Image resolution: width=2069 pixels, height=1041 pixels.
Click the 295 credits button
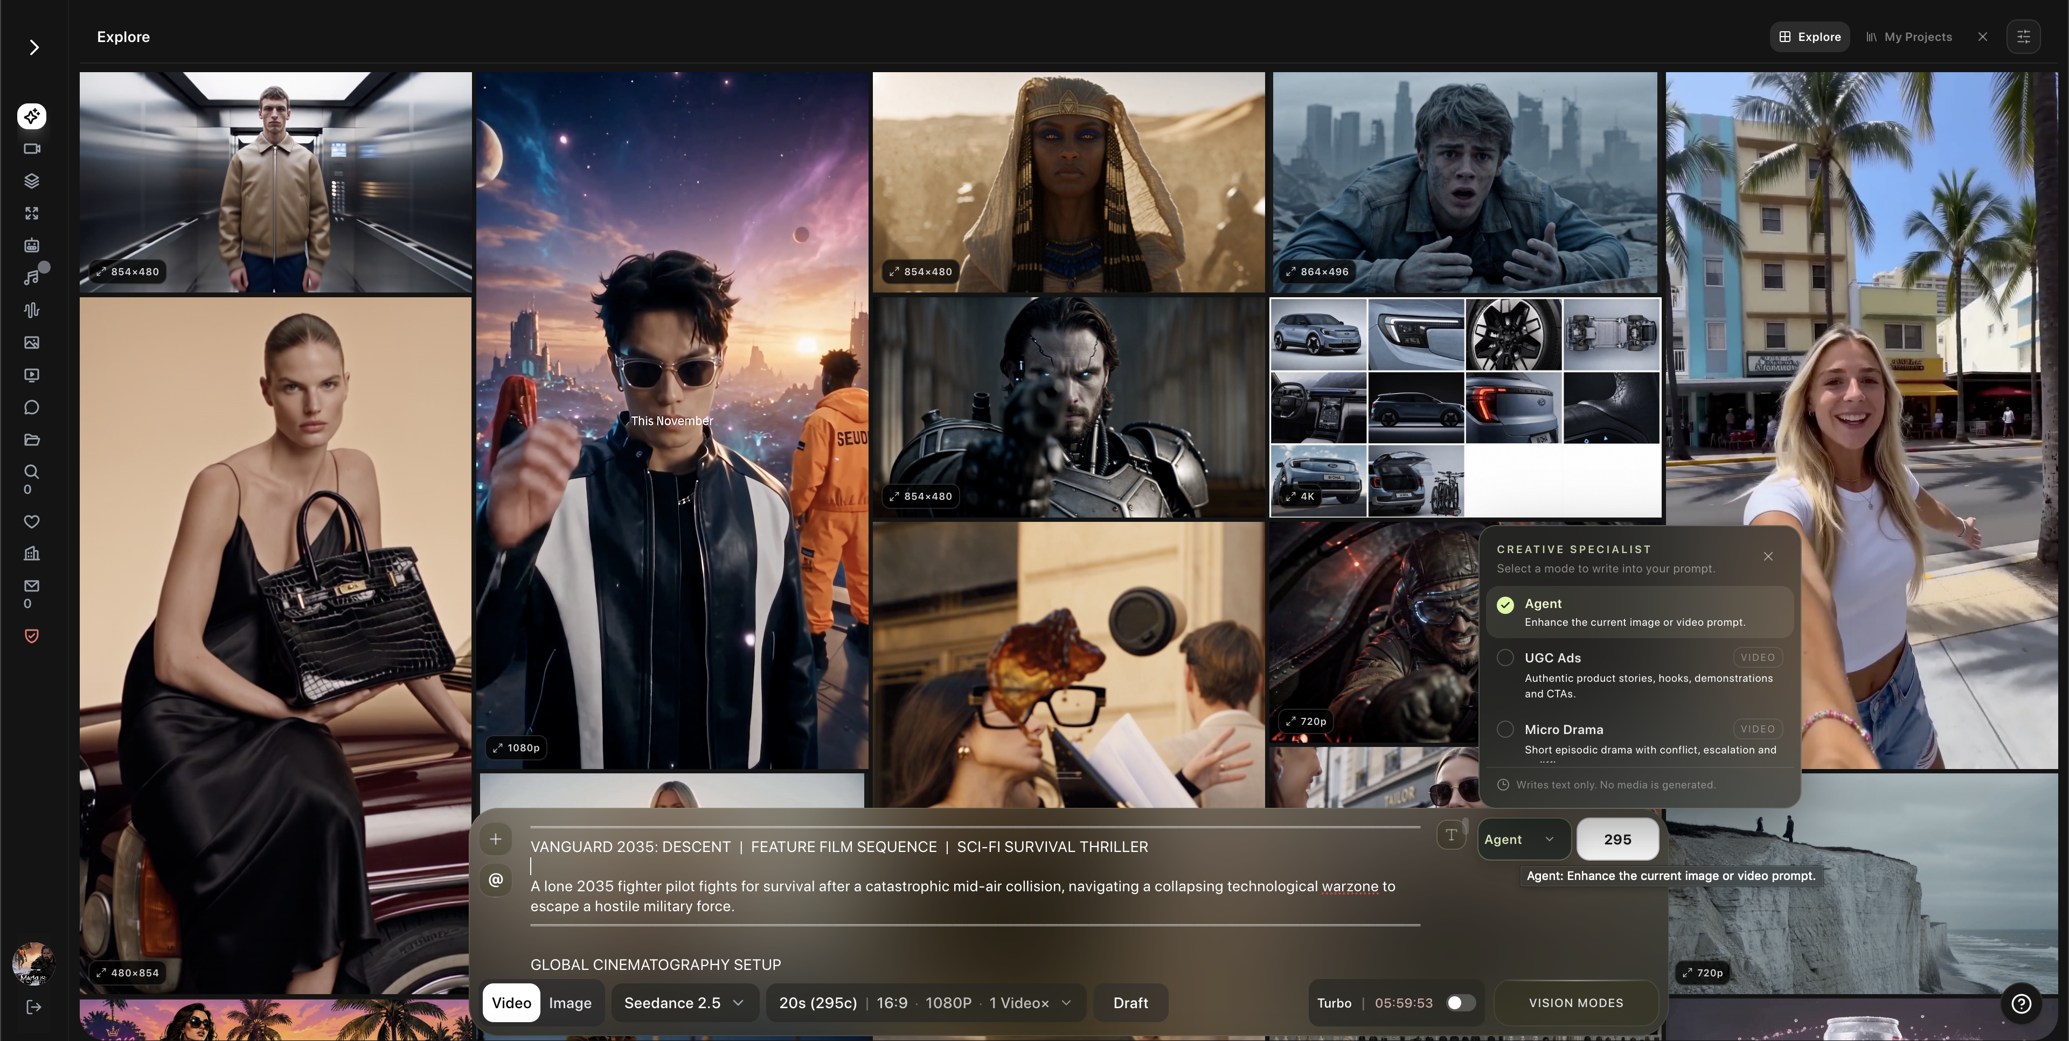click(x=1617, y=840)
